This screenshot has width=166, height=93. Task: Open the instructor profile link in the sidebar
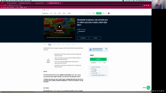(x=98, y=67)
